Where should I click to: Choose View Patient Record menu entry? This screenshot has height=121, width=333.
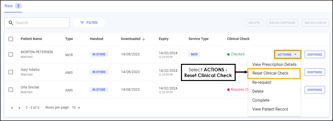[x=270, y=109]
